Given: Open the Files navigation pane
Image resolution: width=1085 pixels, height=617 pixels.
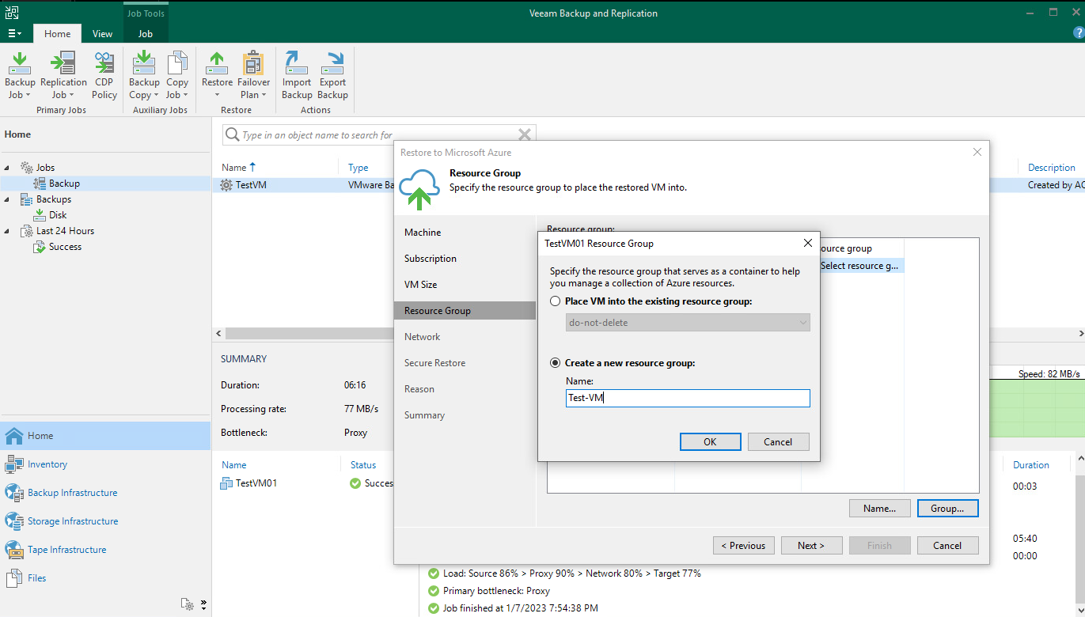Looking at the screenshot, I should click(105, 578).
